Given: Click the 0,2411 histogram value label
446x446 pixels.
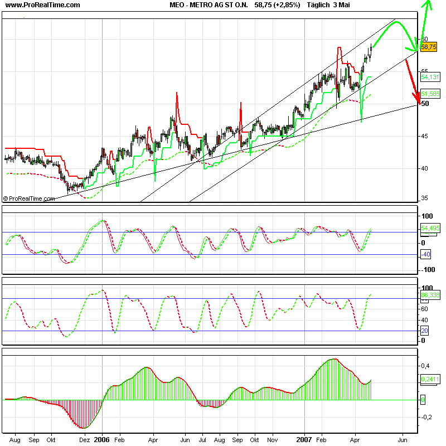Looking at the screenshot, I should (428, 380).
